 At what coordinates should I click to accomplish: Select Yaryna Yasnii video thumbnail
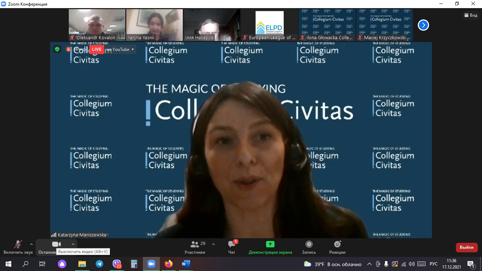[x=155, y=25]
